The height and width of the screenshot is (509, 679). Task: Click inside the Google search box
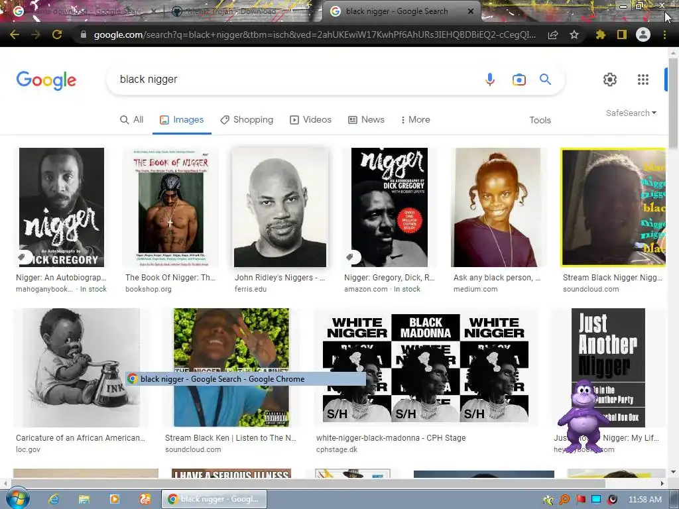(294, 80)
